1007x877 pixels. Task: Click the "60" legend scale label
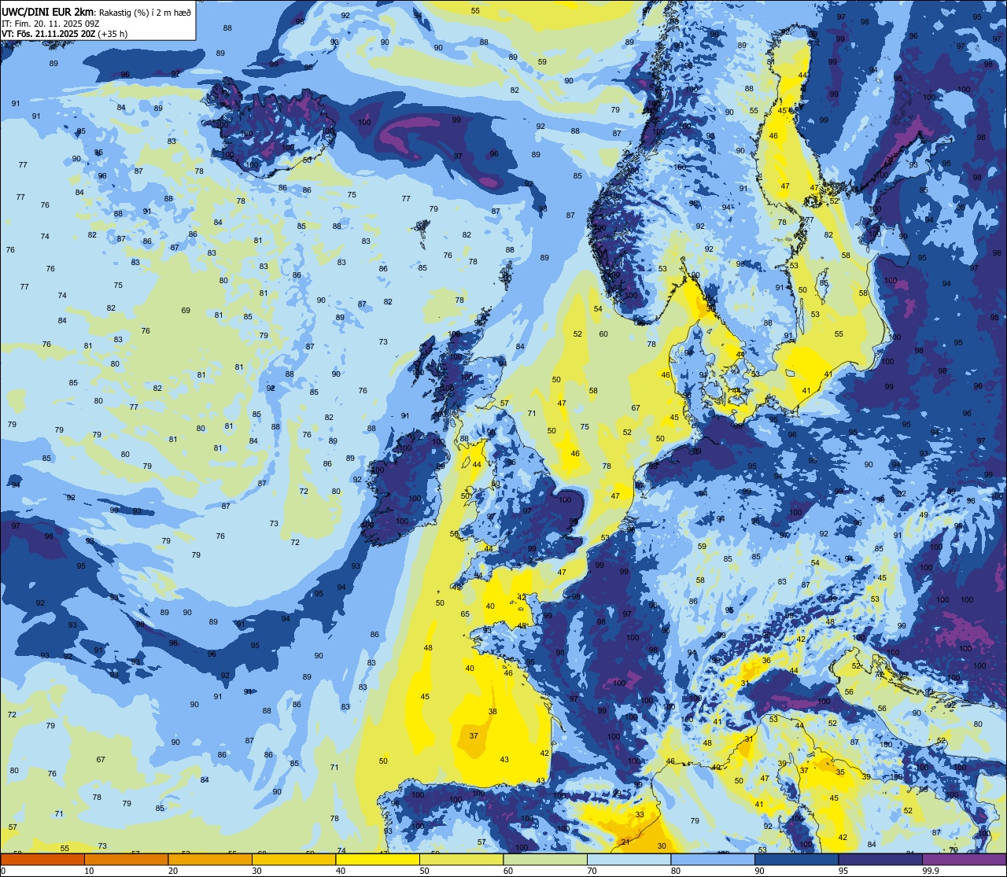[x=508, y=871]
